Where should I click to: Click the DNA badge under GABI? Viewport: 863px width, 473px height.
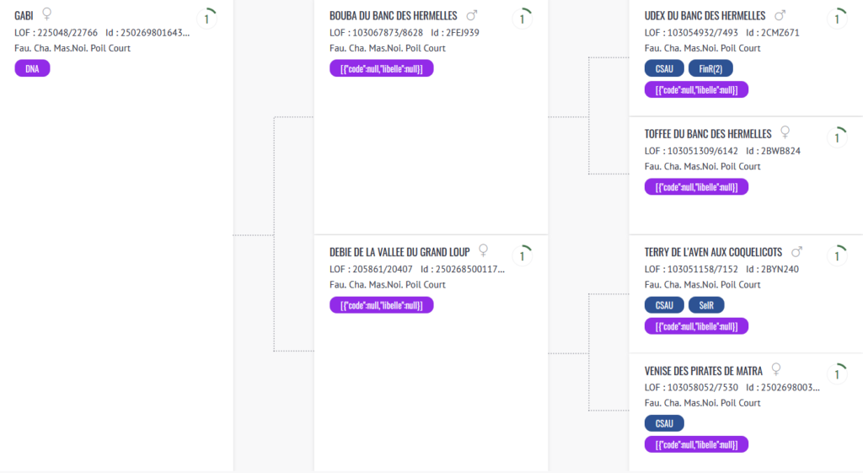pyautogui.click(x=32, y=69)
